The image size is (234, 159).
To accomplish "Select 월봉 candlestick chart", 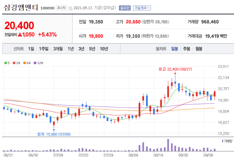I will [x=199, y=49].
